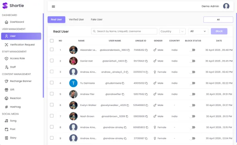Click the BLOCK STATUS column header
Screen dimensions: 237x145
(x=193, y=41)
